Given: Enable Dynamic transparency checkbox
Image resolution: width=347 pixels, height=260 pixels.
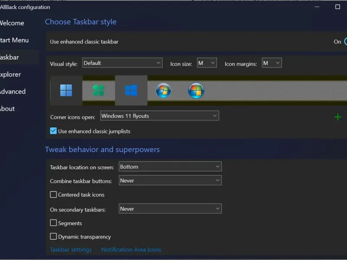Looking at the screenshot, I should (53, 236).
